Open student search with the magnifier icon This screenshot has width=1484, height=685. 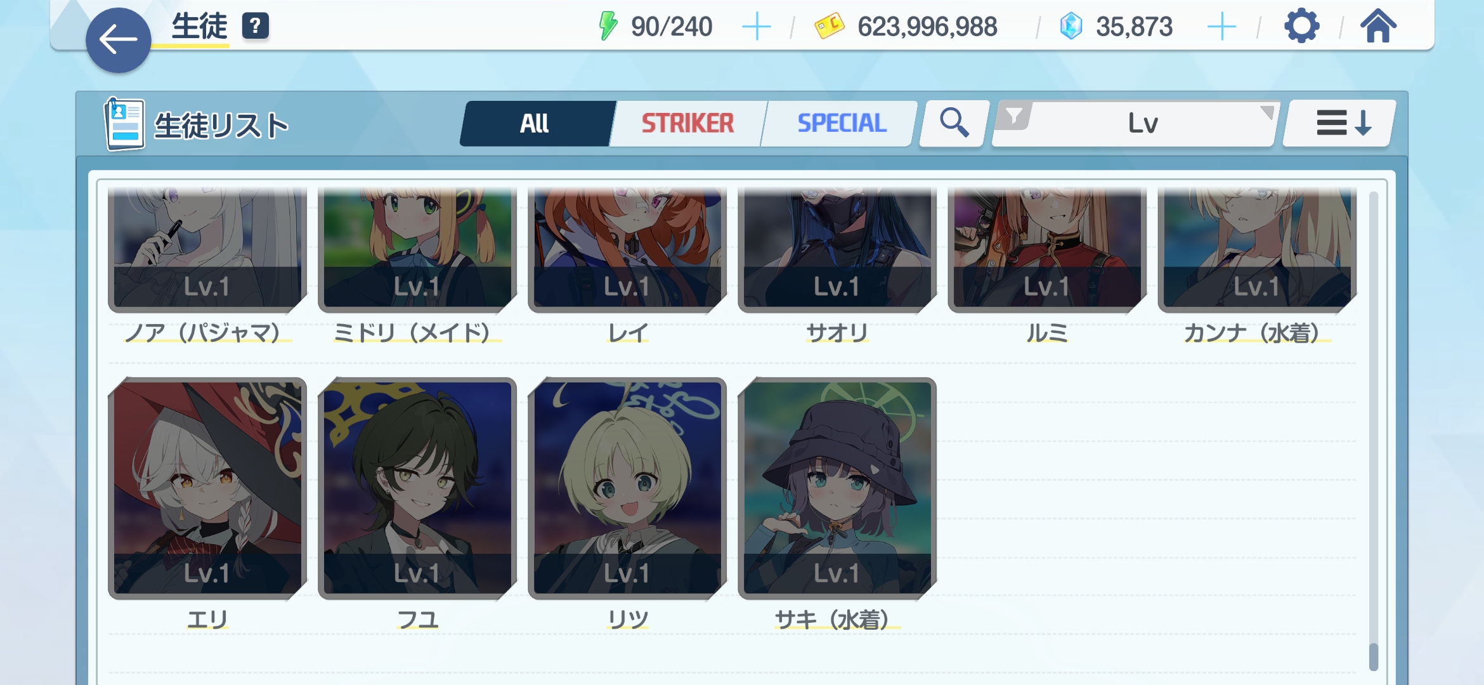954,123
